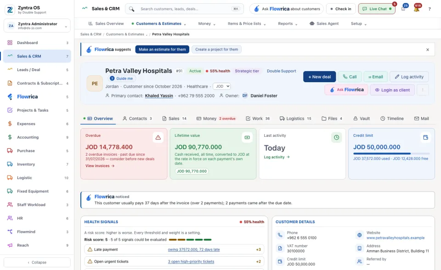Viewport: 441px width, 270px height.
Task: Open the Reach module
Action: click(x=37, y=245)
